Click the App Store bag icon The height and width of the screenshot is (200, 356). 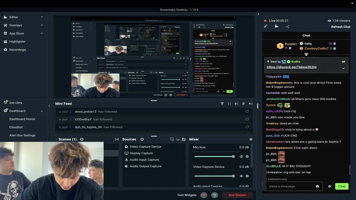pyautogui.click(x=5, y=33)
